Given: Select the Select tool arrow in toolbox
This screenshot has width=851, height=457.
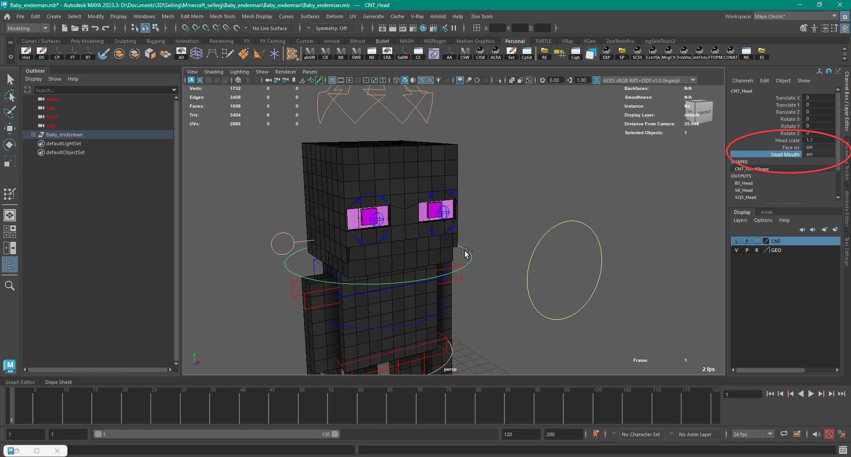Looking at the screenshot, I should (x=10, y=80).
